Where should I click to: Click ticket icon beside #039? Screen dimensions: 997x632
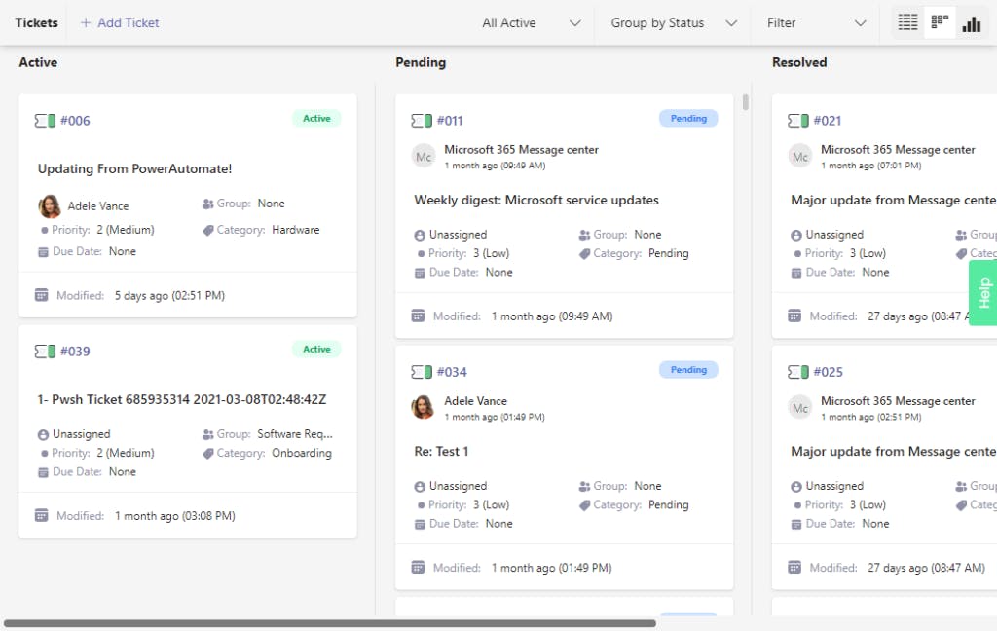(x=45, y=352)
